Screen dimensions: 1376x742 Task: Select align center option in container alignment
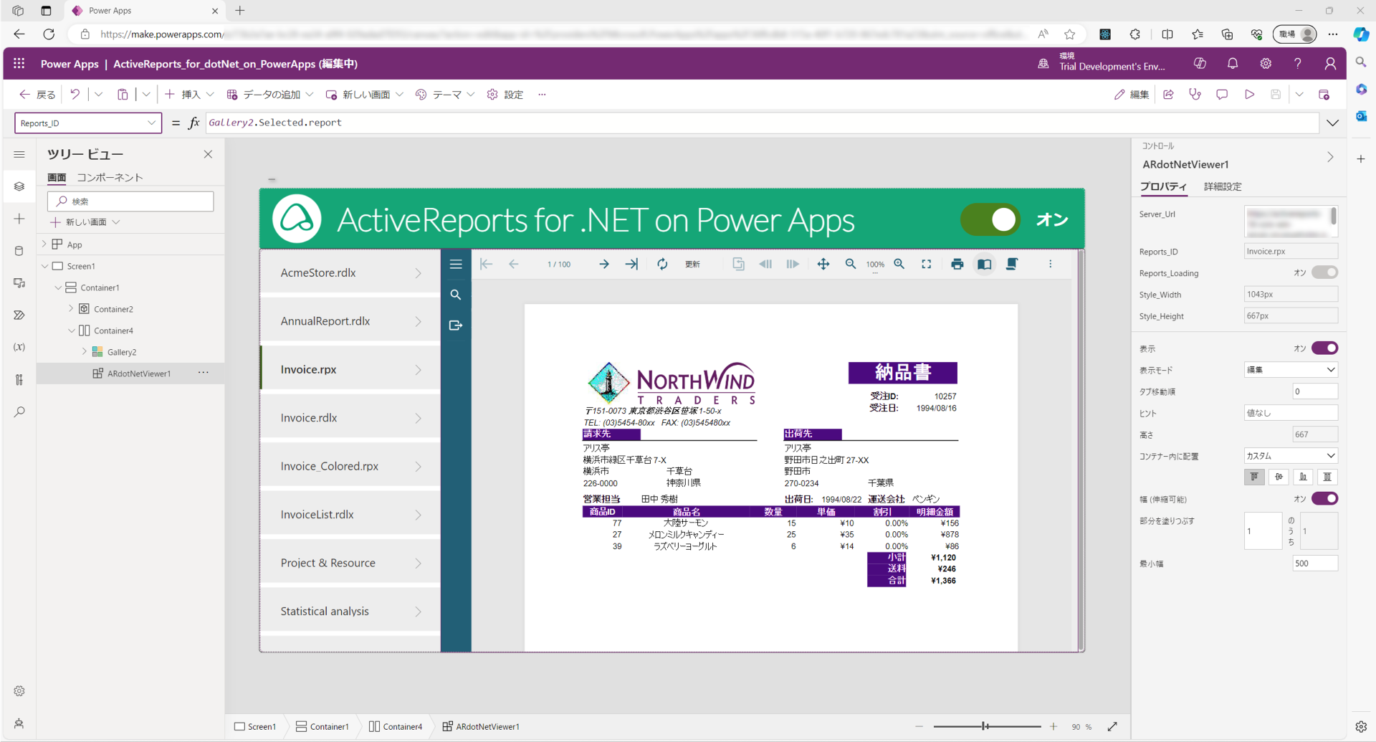1279,477
